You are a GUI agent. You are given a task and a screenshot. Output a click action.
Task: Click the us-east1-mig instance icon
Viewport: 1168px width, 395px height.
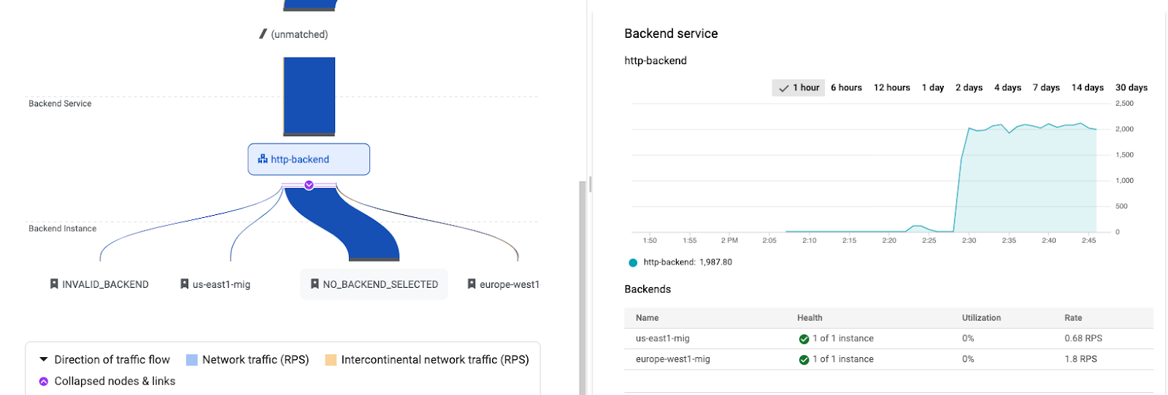pyautogui.click(x=185, y=284)
